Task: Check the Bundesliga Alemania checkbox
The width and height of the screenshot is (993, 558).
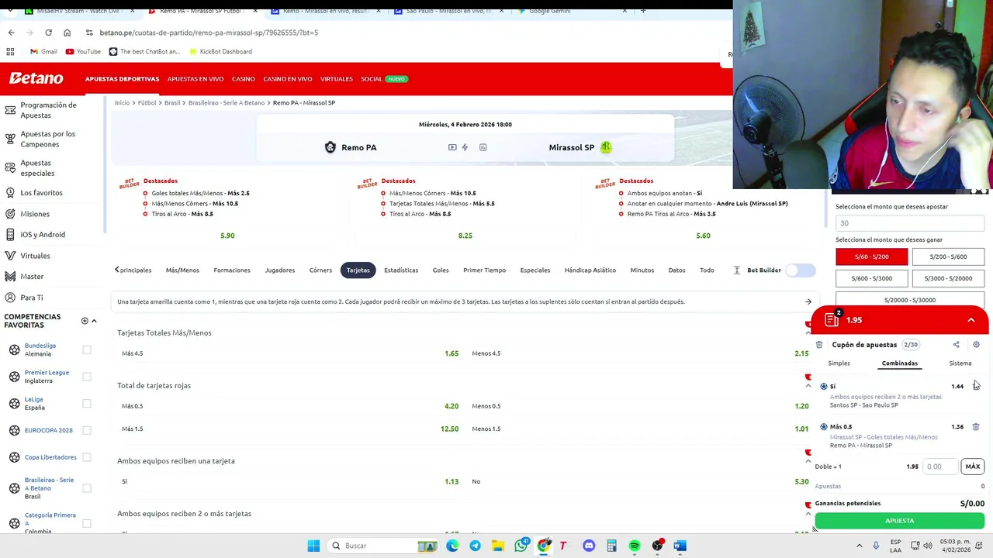Action: [87, 350]
